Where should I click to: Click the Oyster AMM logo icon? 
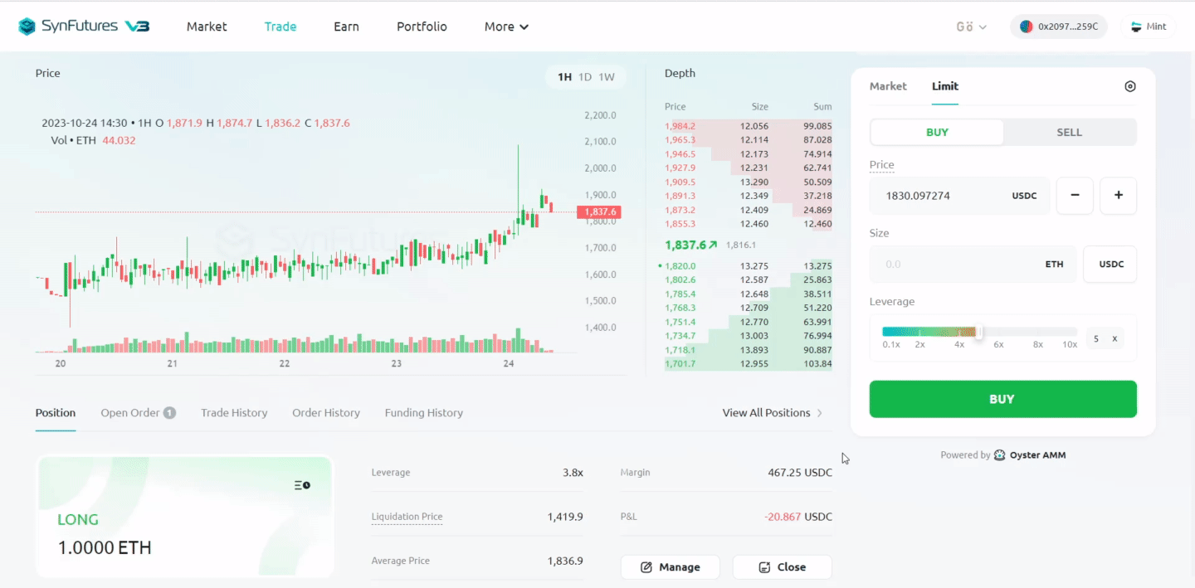(999, 455)
